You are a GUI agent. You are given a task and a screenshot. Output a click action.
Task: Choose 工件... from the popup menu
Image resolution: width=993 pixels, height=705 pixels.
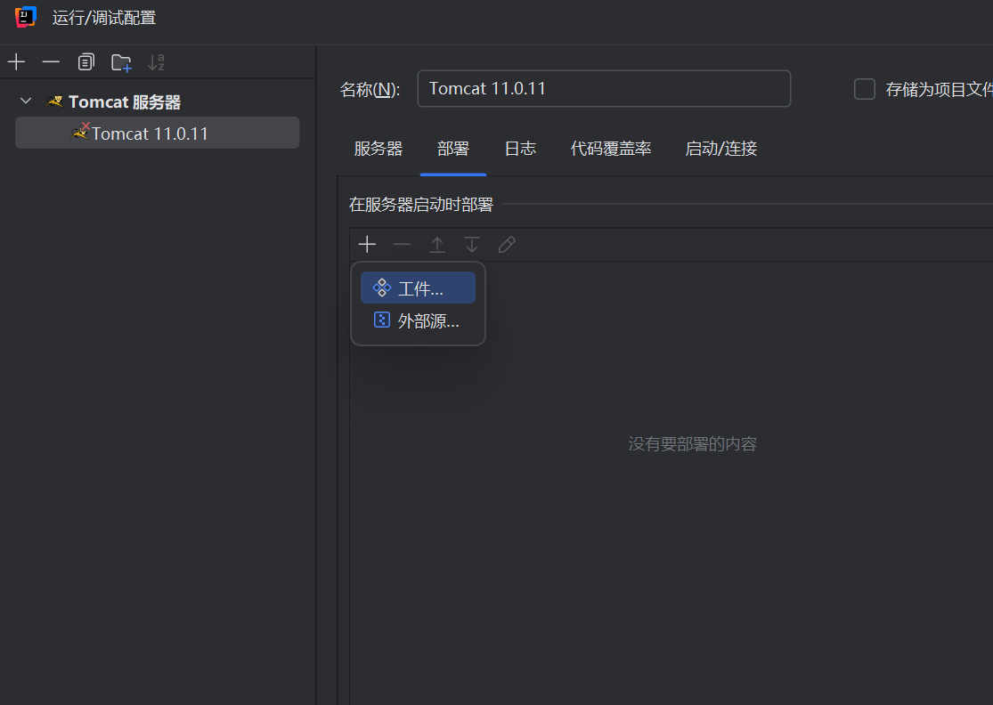[418, 288]
